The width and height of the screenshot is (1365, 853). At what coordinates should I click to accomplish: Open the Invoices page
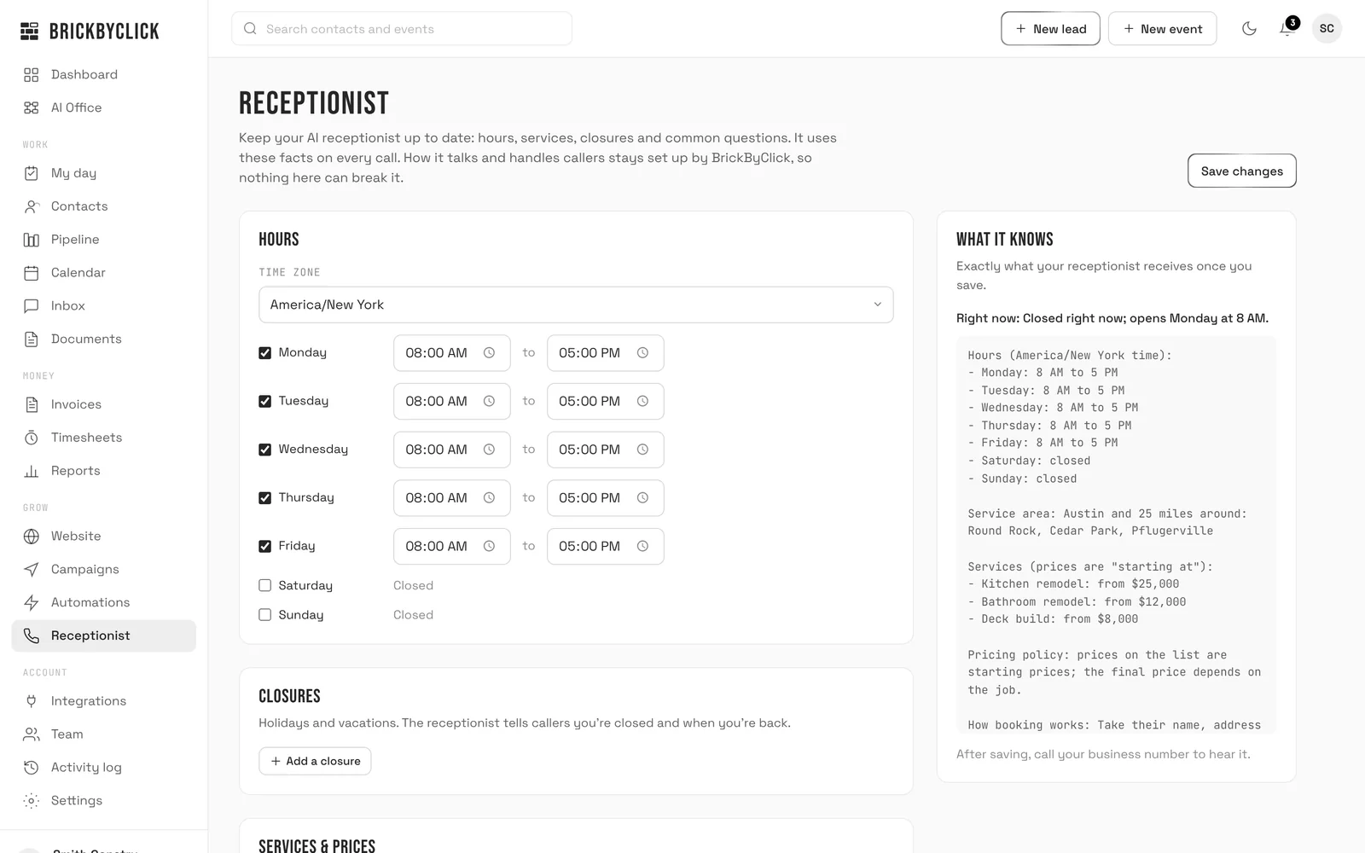(x=104, y=404)
